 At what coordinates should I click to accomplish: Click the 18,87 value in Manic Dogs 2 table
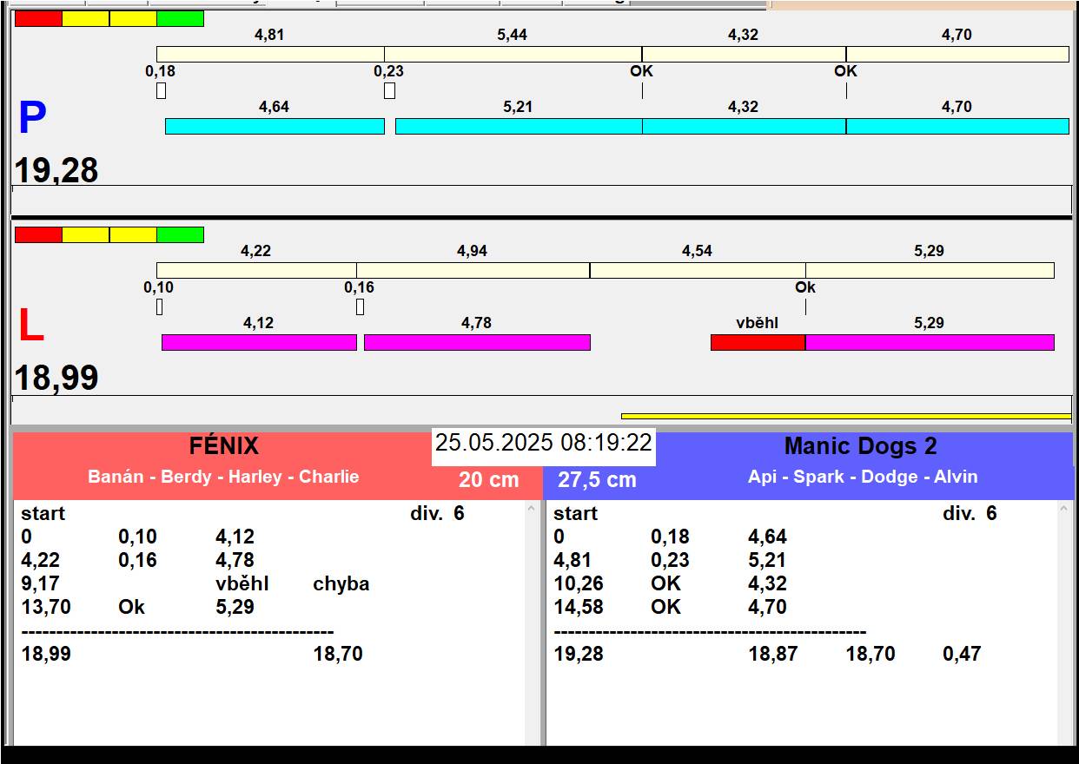[x=773, y=654]
